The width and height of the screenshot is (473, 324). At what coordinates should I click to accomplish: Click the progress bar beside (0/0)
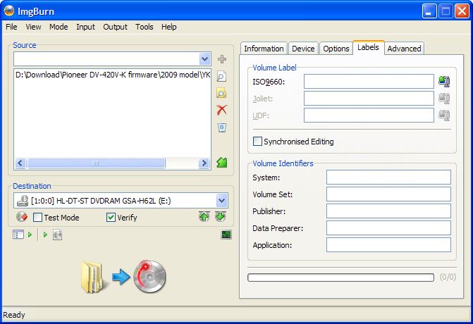point(340,278)
